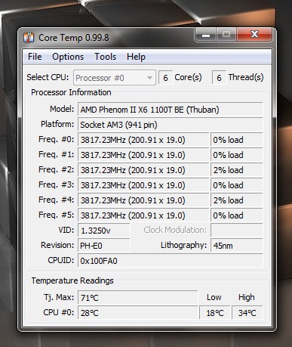Click the Tj. Max temperature field 71°C
The width and height of the screenshot is (292, 347).
point(138,298)
